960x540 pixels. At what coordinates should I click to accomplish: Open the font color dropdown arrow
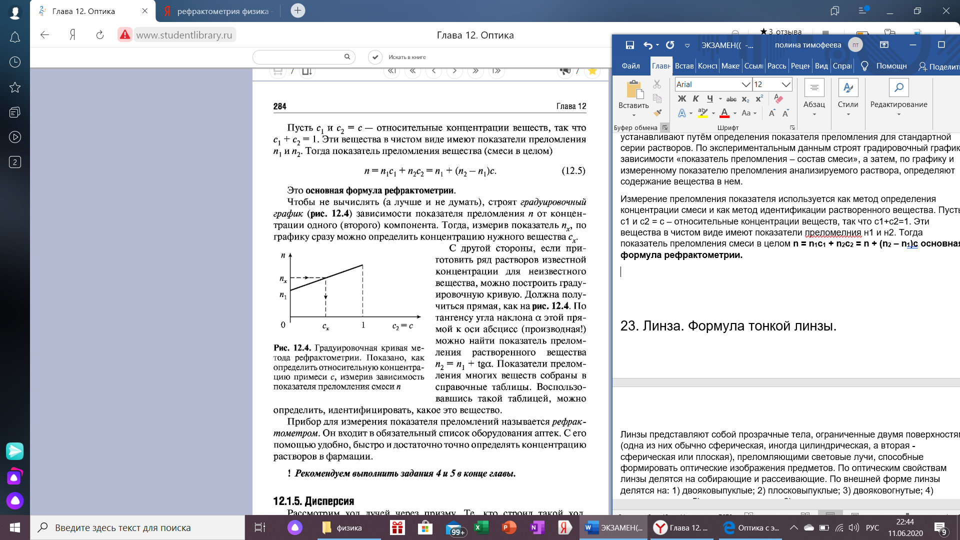click(735, 113)
